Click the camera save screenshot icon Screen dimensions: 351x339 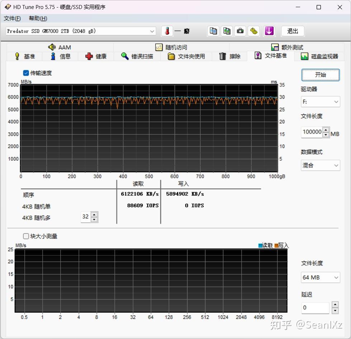240,31
